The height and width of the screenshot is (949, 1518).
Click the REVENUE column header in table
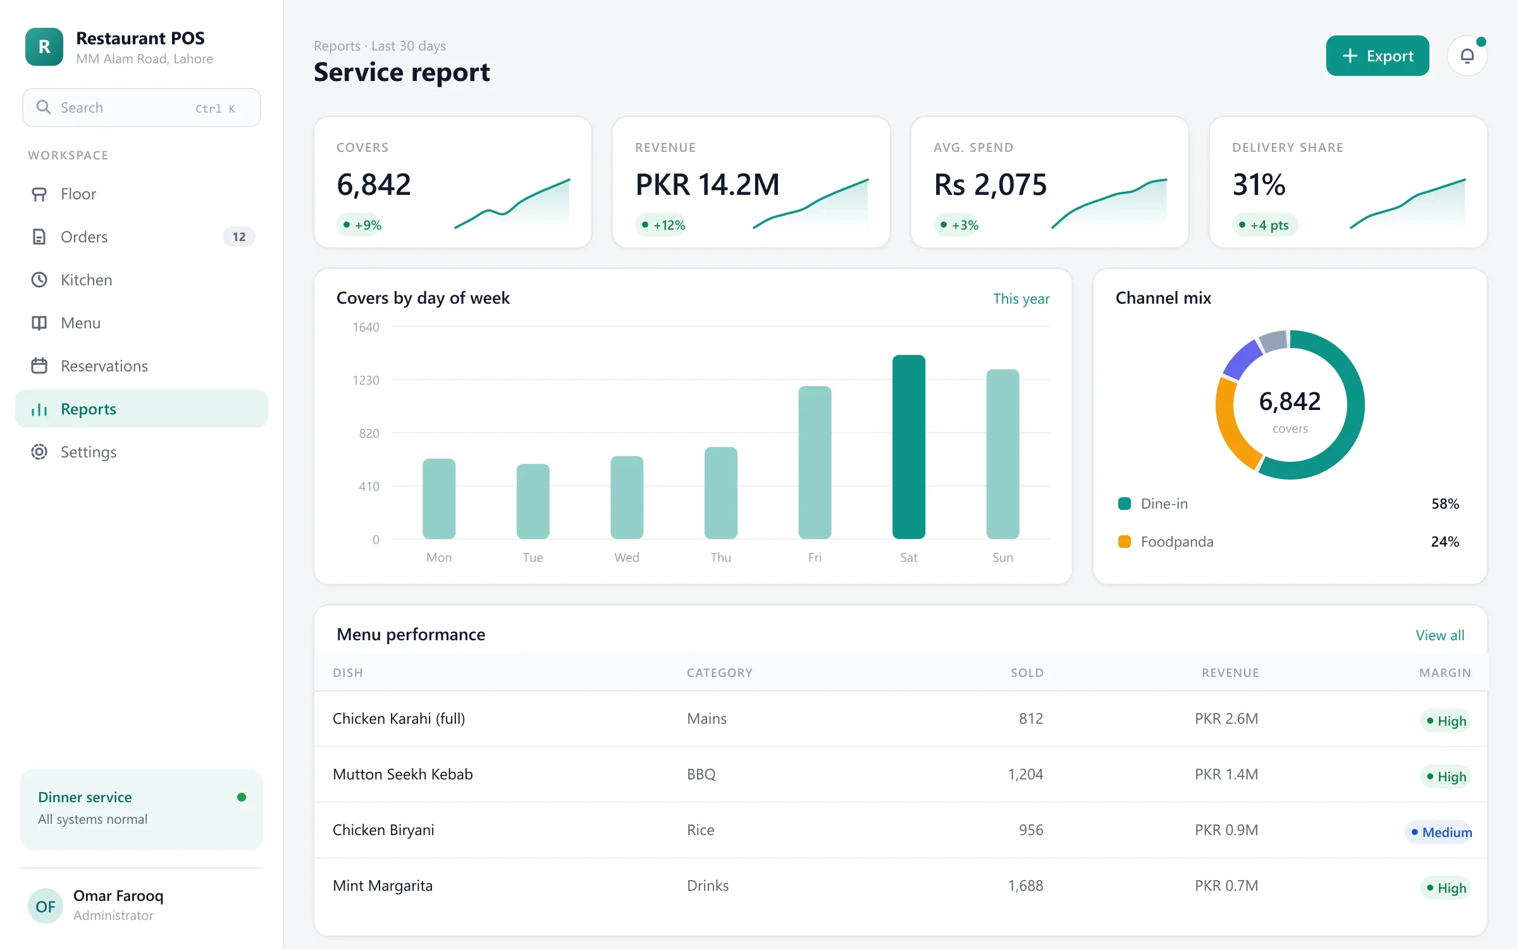pyautogui.click(x=1230, y=673)
